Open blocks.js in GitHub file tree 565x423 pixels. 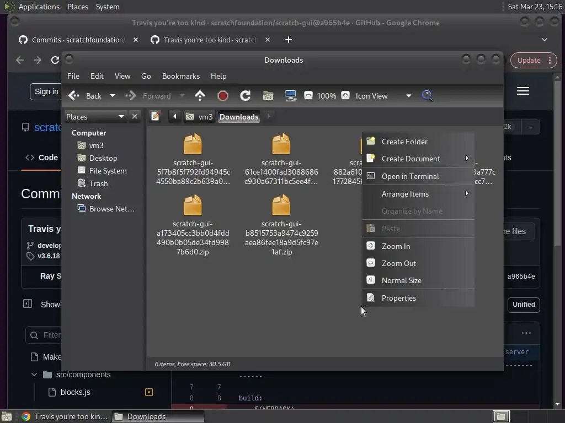(x=75, y=392)
